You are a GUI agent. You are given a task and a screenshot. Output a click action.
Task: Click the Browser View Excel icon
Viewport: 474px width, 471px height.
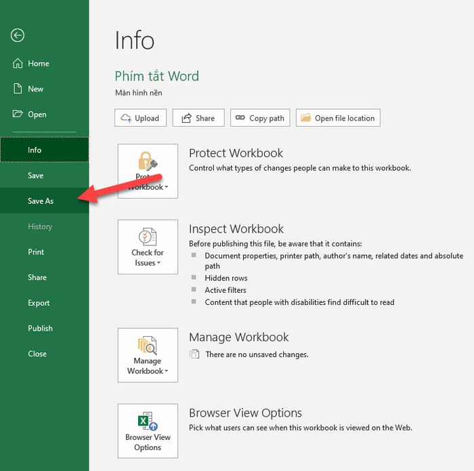coord(148,421)
